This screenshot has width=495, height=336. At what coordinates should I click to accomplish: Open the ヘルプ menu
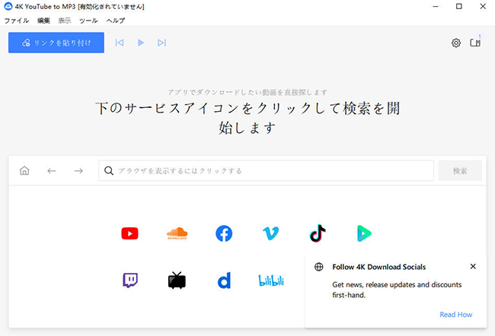(x=116, y=21)
